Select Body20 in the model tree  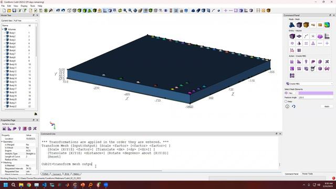(13, 99)
